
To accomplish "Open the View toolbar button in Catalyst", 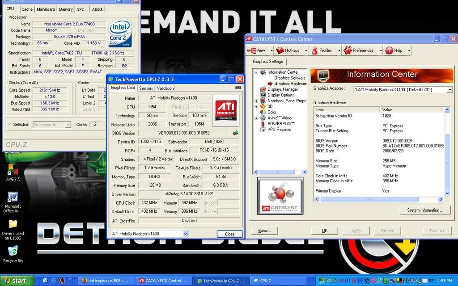I will tap(257, 50).
